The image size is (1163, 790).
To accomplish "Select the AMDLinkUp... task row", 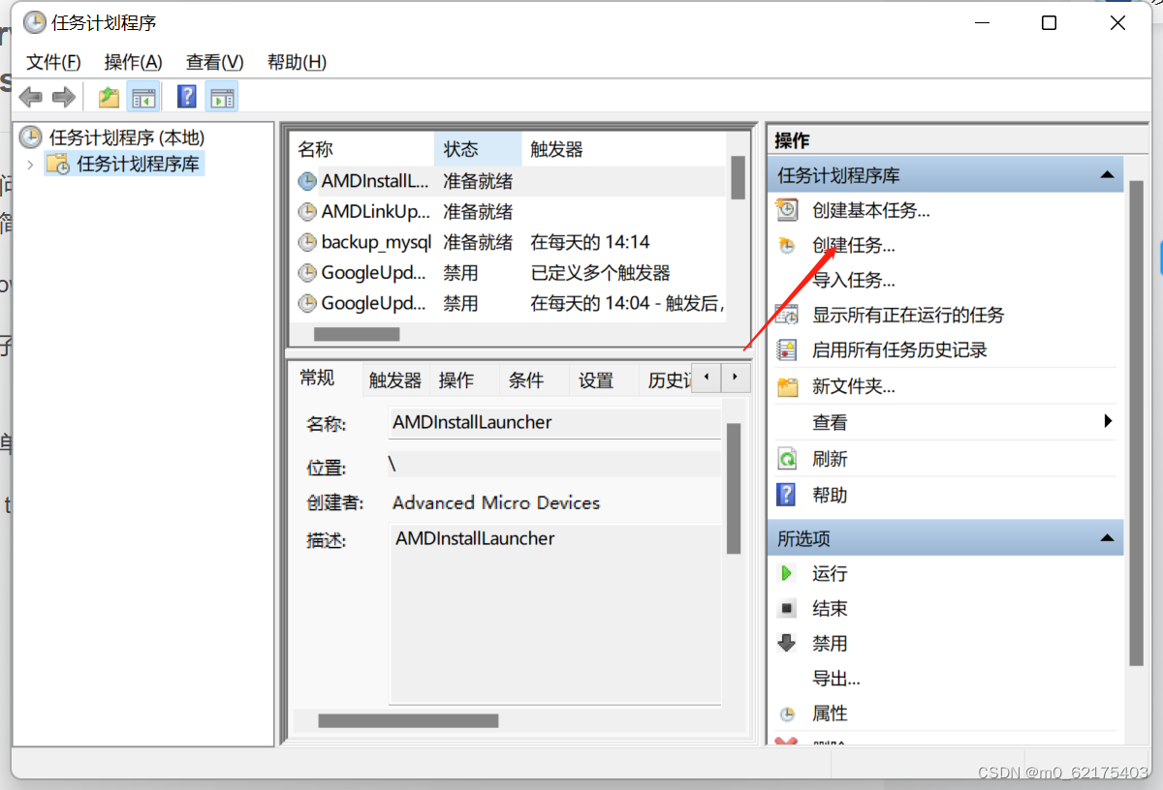I will (510, 211).
